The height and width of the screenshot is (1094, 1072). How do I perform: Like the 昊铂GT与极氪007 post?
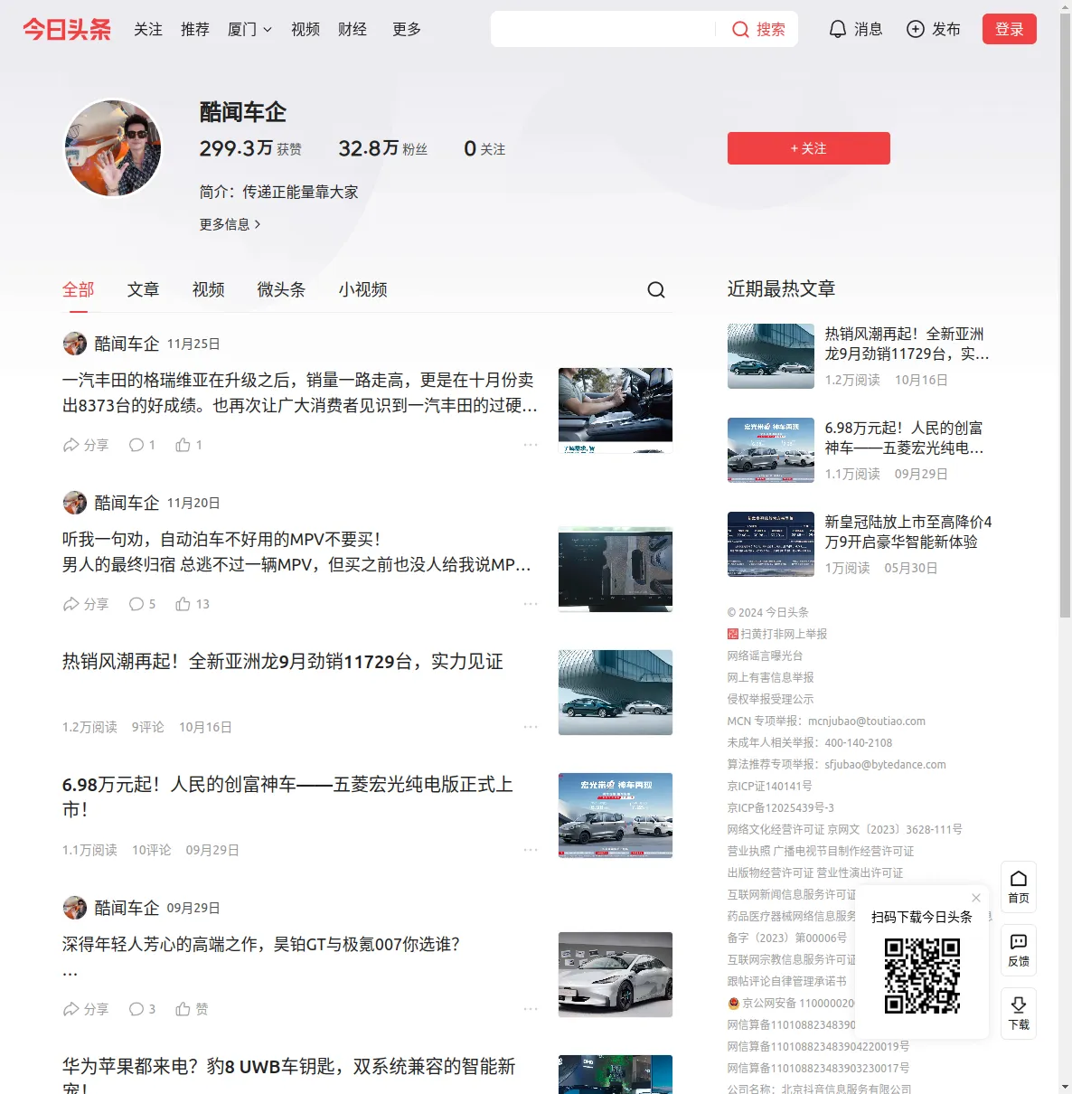pos(192,1009)
